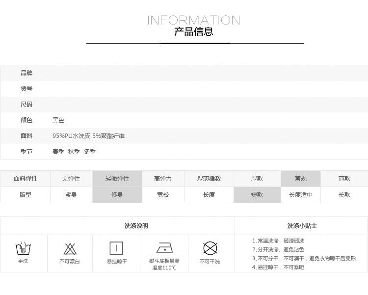Pick the 短款 length option

pyautogui.click(x=257, y=195)
